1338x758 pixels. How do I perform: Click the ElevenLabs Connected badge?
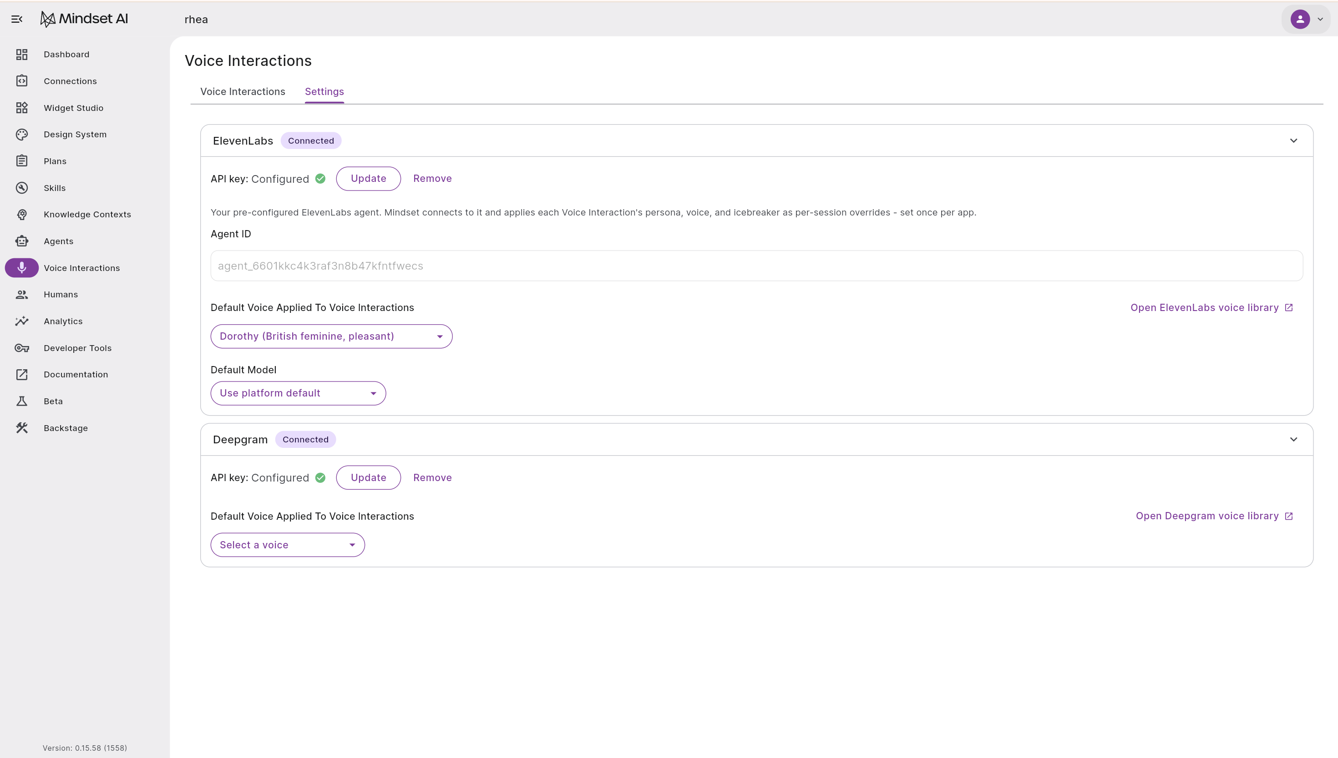coord(311,141)
